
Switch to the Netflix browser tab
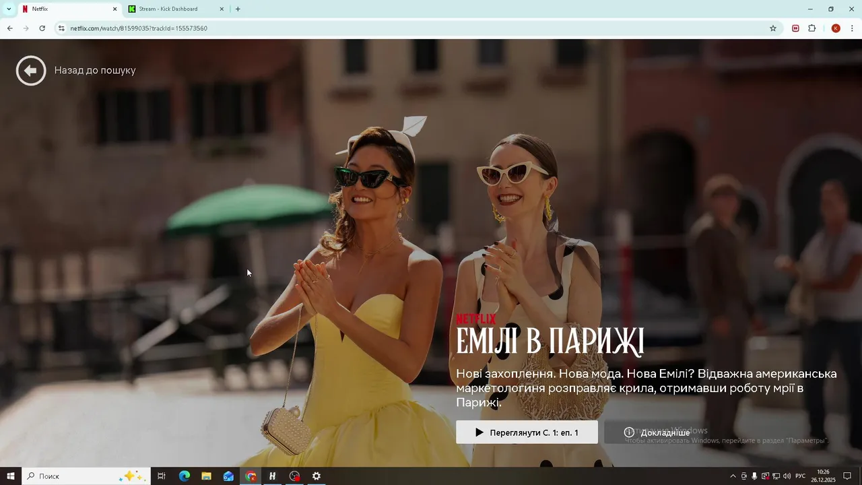pyautogui.click(x=69, y=9)
